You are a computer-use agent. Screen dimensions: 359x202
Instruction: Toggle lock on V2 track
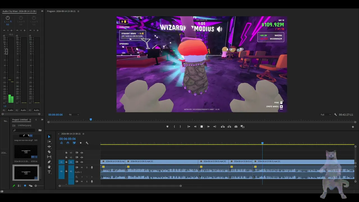tap(66, 157)
